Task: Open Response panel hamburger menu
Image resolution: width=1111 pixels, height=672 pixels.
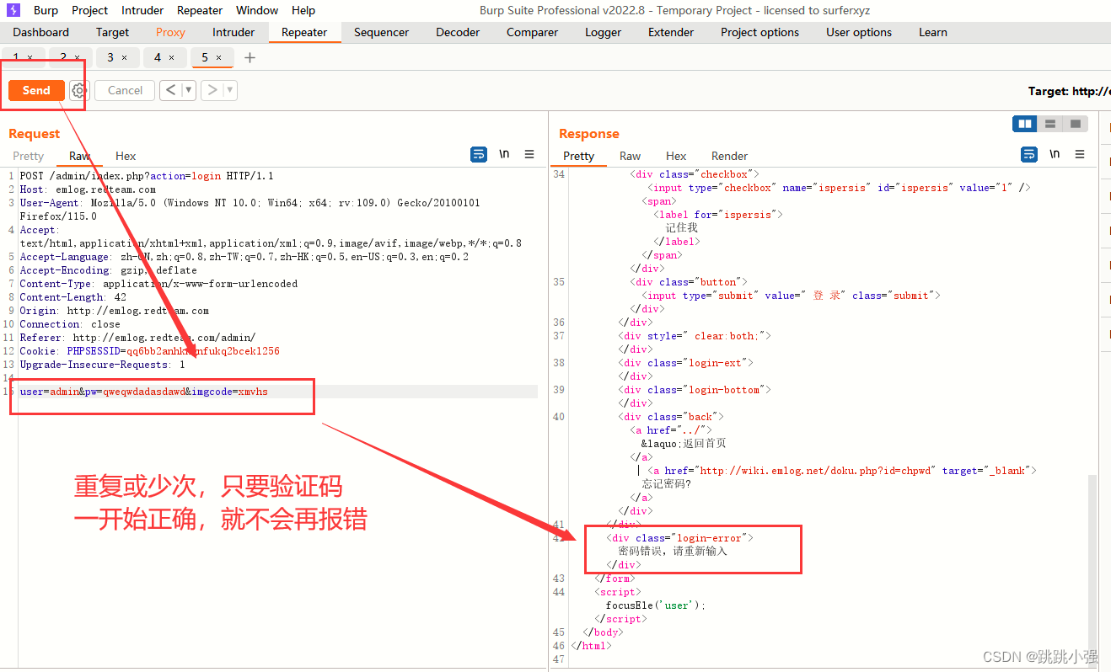Action: click(x=1080, y=154)
